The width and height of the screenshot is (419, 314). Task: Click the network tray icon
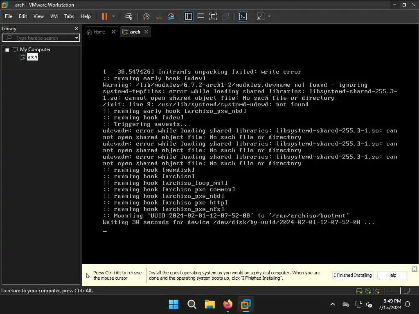tap(358, 304)
